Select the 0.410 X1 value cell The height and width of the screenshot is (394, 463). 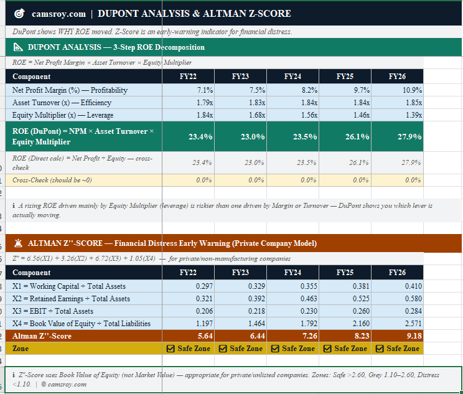tap(397, 286)
